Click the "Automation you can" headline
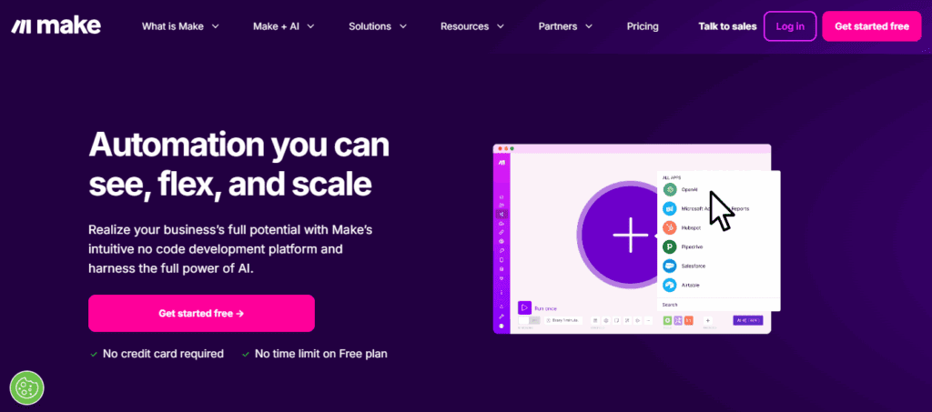 239,144
